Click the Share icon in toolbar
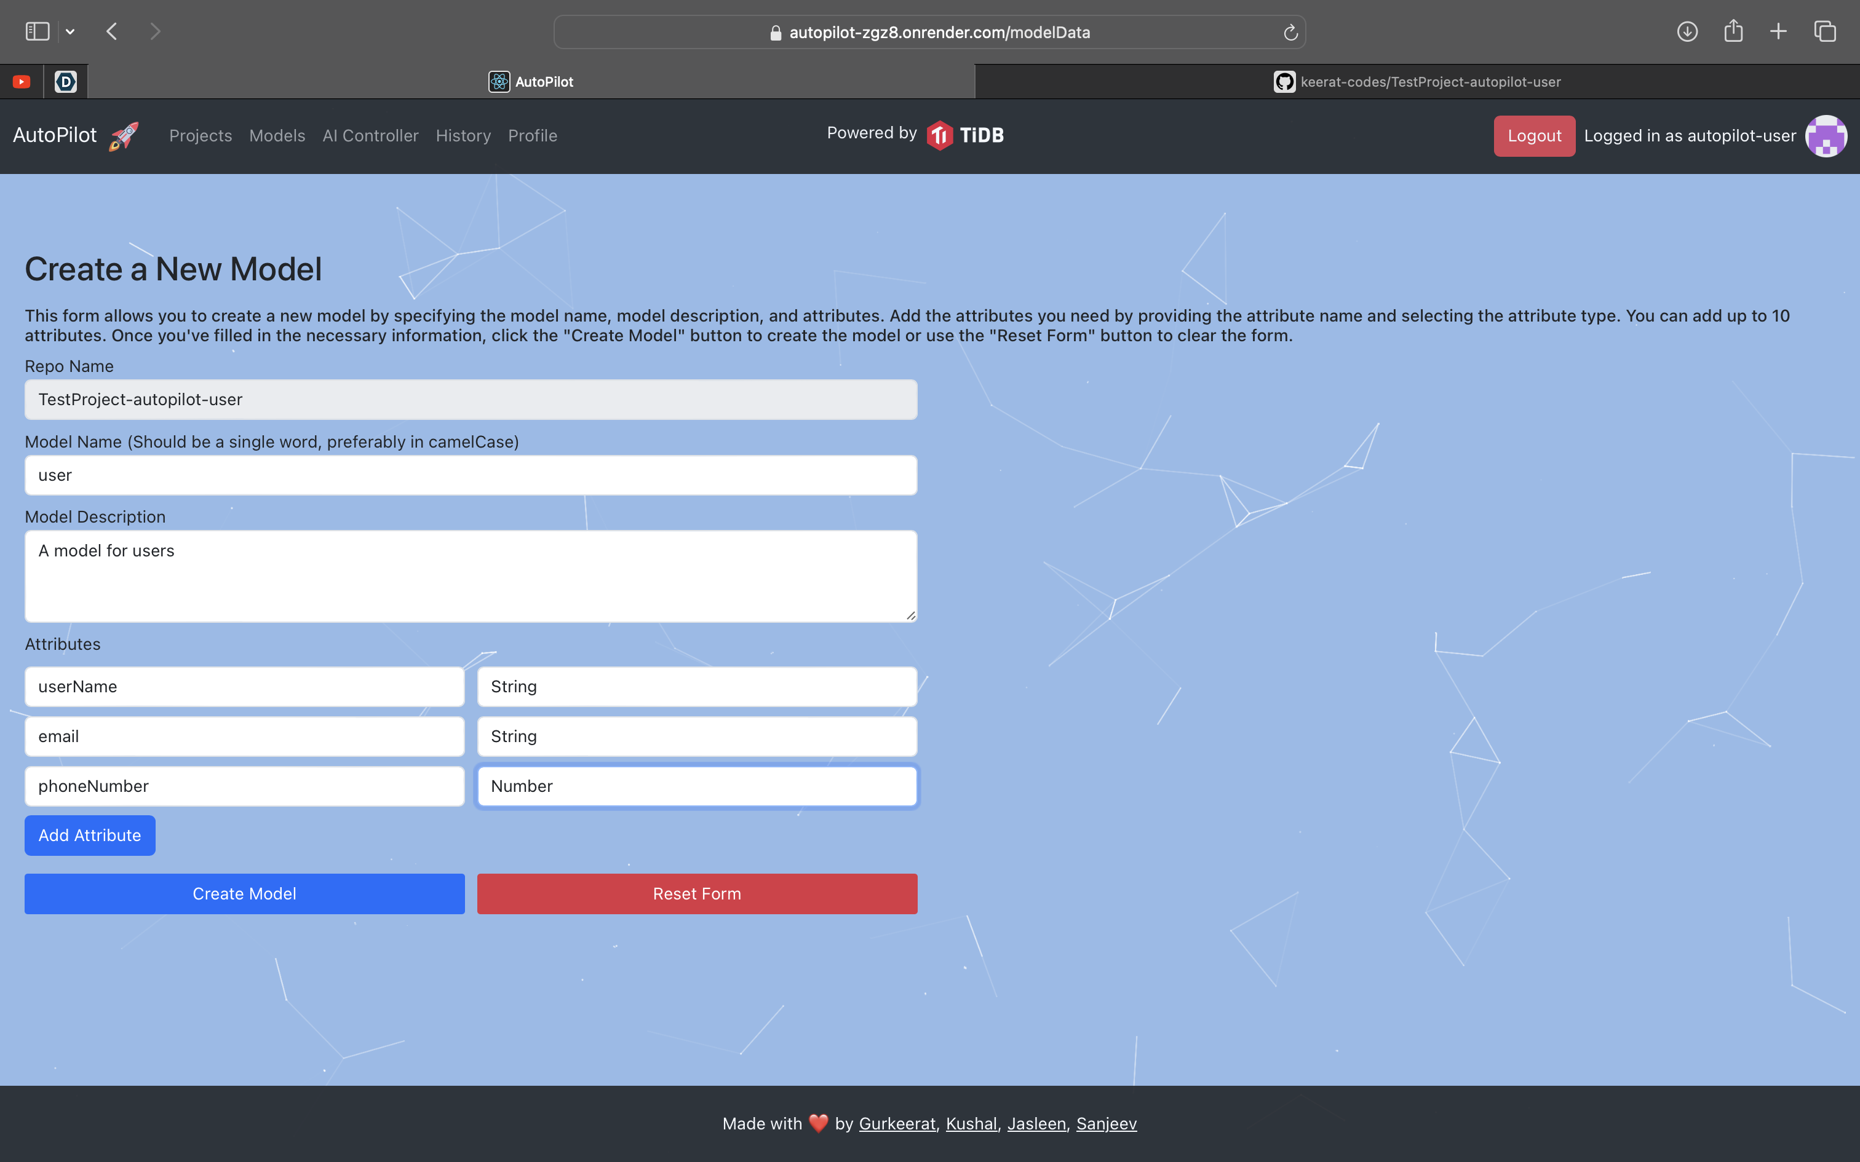1860x1162 pixels. tap(1733, 31)
